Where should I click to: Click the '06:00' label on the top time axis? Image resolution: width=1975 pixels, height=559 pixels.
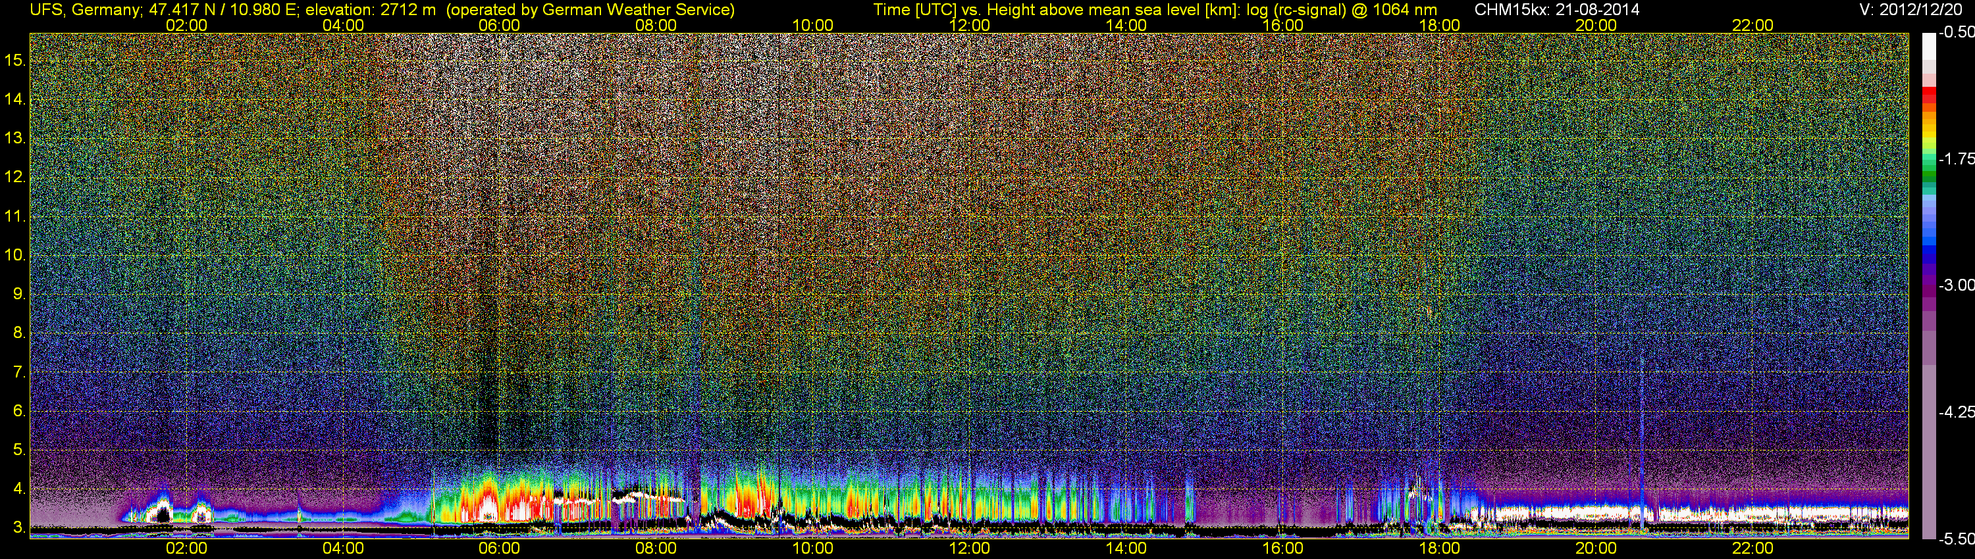tap(499, 25)
